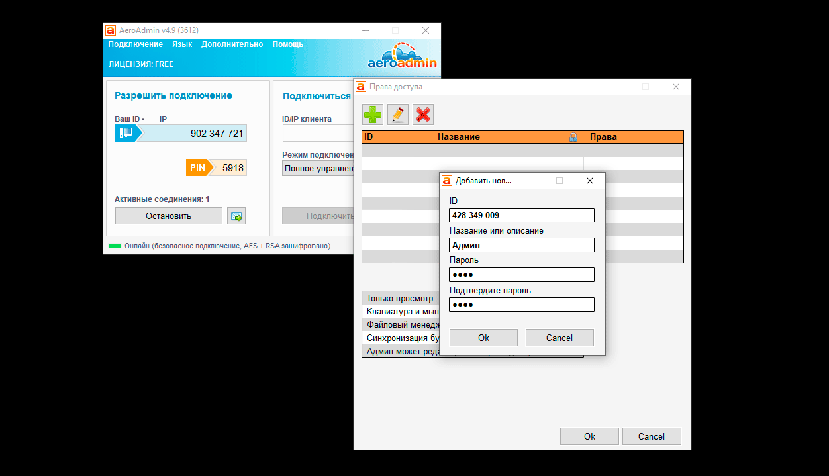Image resolution: width=829 pixels, height=476 pixels.
Task: Click the Права column header
Action: [603, 137]
